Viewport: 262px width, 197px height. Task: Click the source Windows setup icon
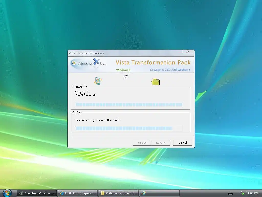point(98,81)
